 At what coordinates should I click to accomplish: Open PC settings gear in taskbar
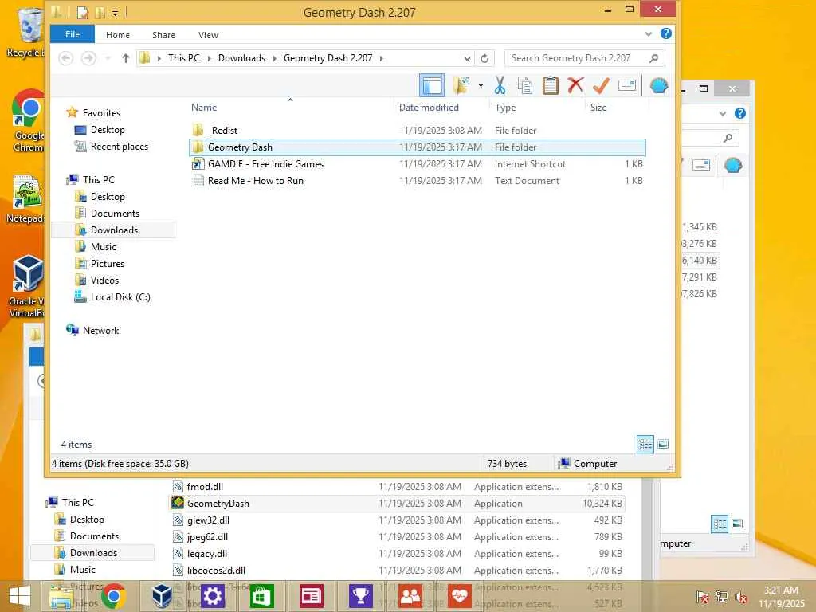pyautogui.click(x=212, y=596)
